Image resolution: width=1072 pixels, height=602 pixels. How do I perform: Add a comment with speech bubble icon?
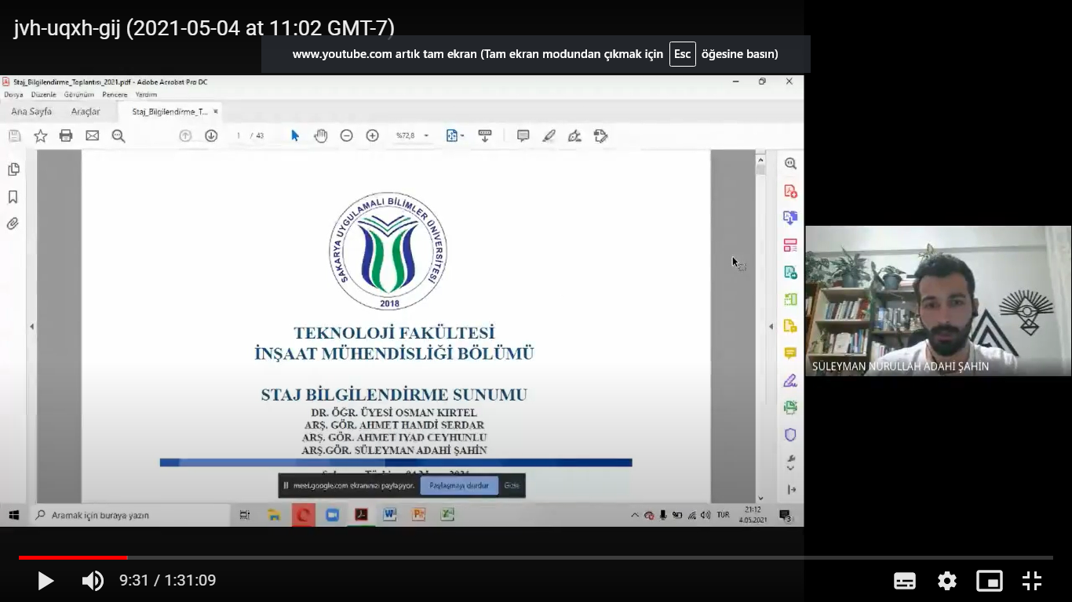tap(523, 136)
